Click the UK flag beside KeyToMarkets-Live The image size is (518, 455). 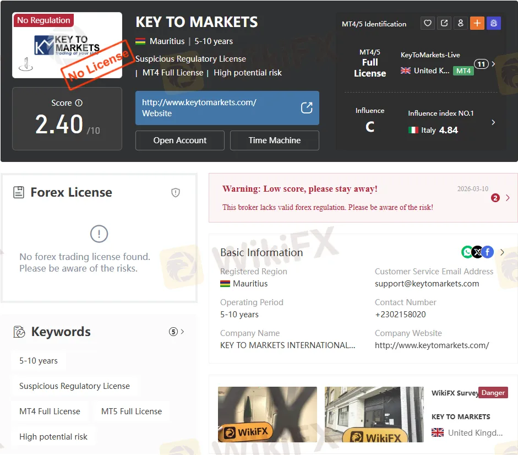point(405,71)
